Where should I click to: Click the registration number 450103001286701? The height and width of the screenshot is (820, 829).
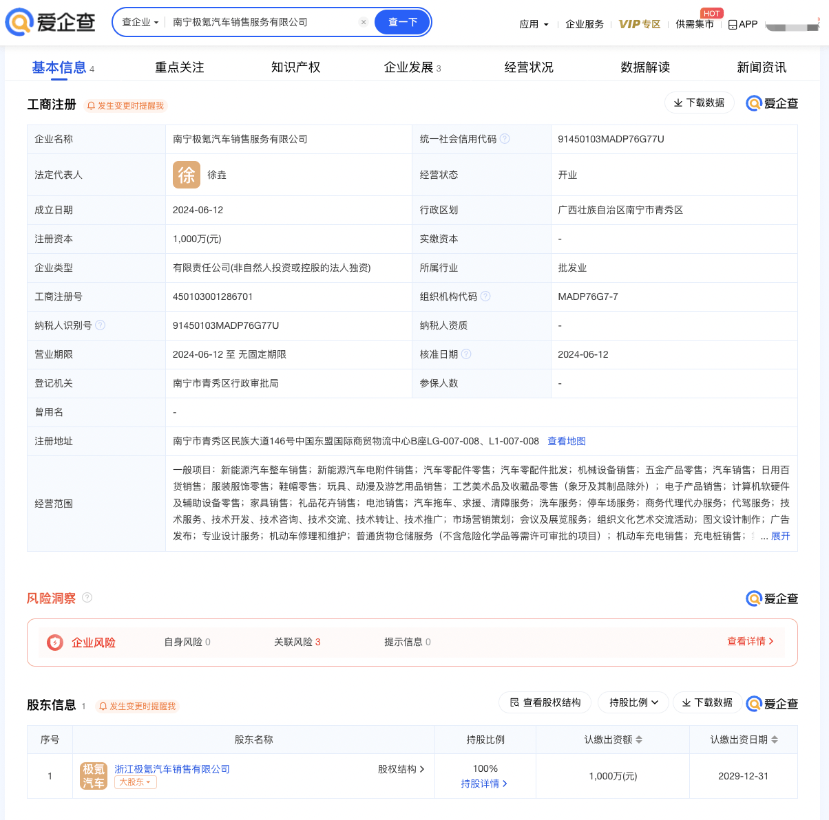[213, 296]
